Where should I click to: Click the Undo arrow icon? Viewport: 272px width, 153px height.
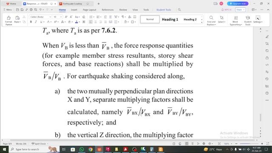pos(40,10)
